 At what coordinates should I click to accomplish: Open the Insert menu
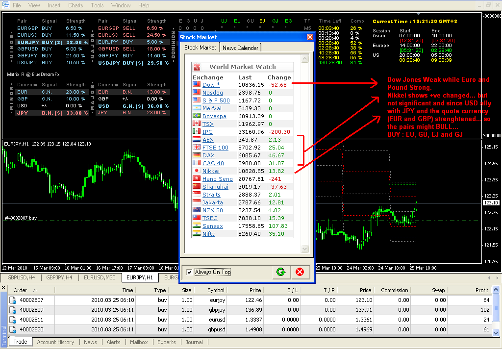54,5
